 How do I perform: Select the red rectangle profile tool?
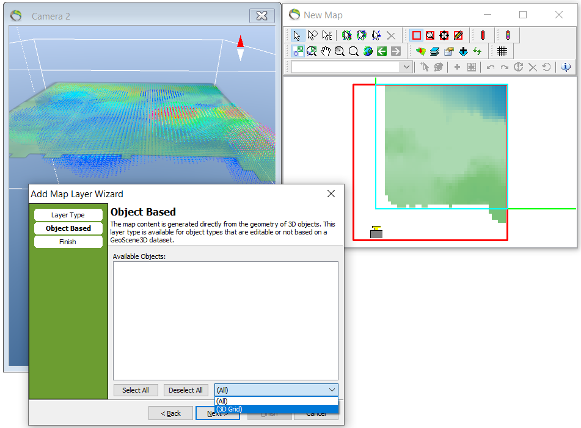416,35
